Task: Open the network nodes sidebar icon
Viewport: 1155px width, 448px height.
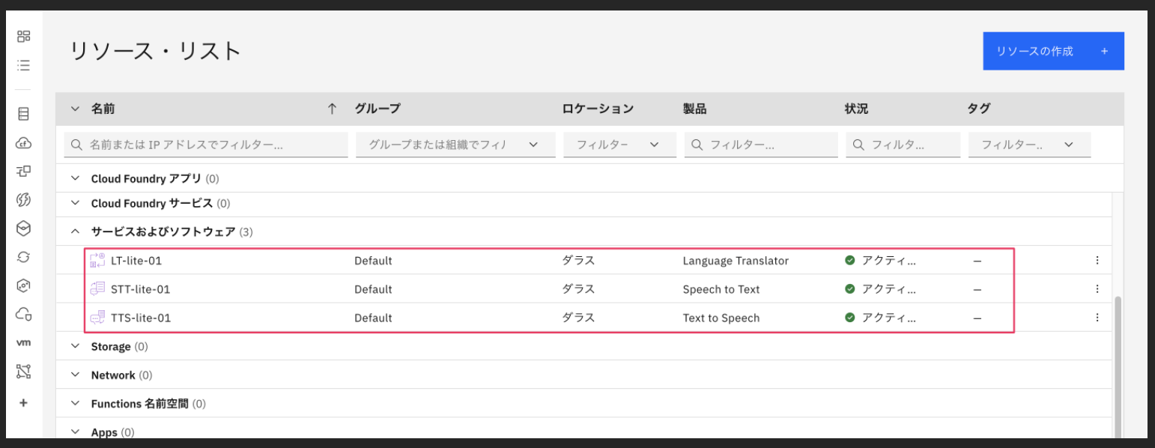Action: point(23,371)
